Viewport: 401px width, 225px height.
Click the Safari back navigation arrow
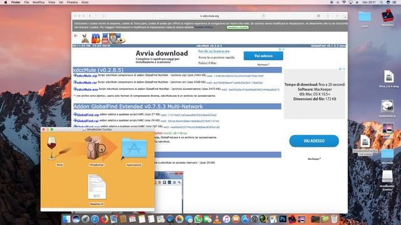[90, 16]
